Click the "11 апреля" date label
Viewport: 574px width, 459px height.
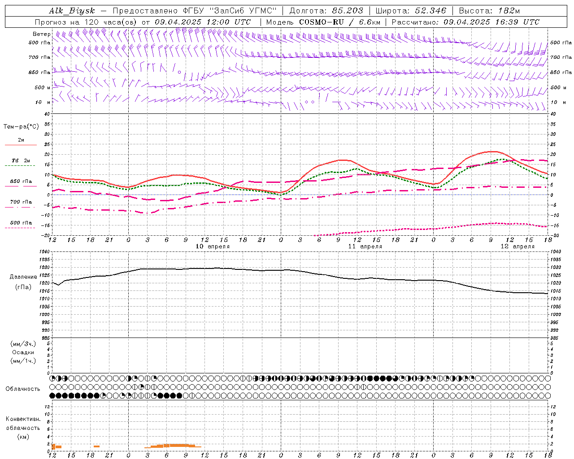click(x=365, y=247)
